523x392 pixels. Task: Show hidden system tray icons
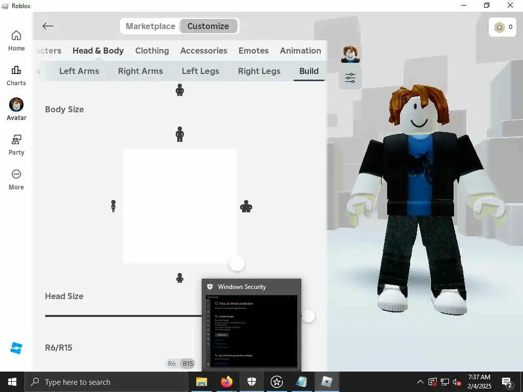(x=420, y=382)
